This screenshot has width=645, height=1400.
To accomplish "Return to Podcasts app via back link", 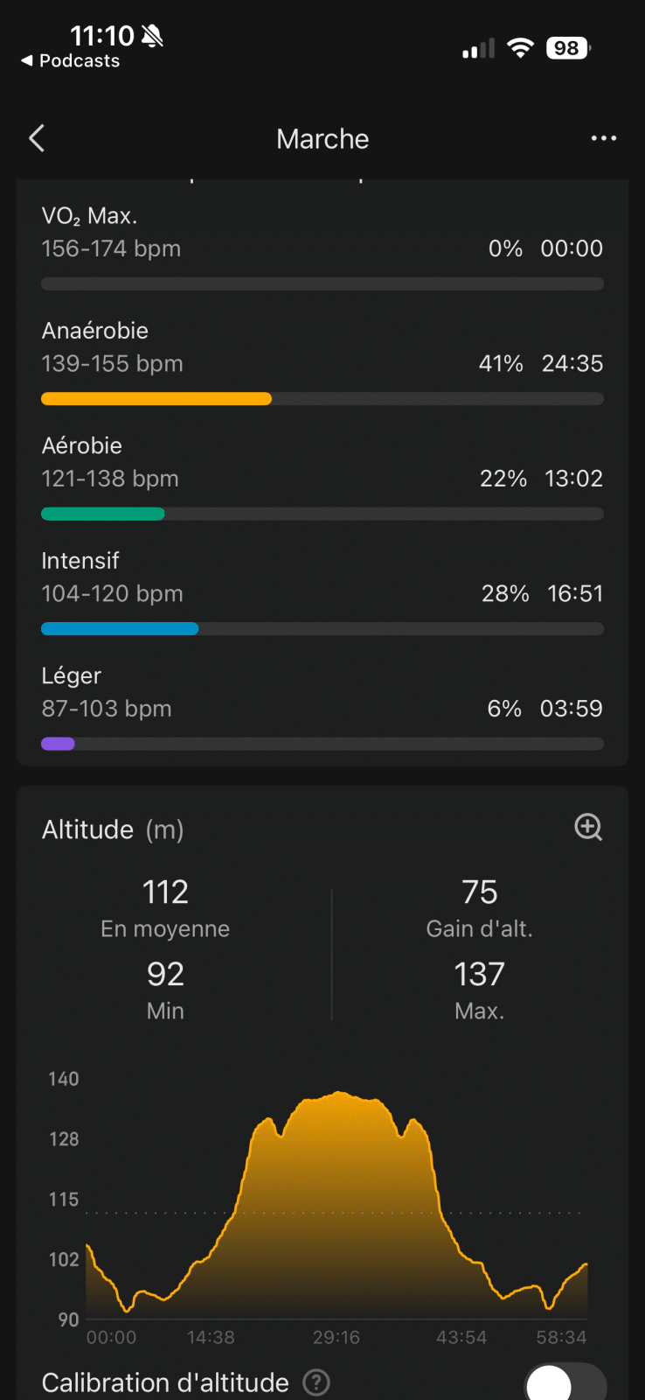I will 71,61.
